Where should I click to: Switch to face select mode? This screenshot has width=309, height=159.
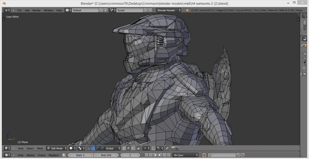pyautogui.click(x=132, y=148)
